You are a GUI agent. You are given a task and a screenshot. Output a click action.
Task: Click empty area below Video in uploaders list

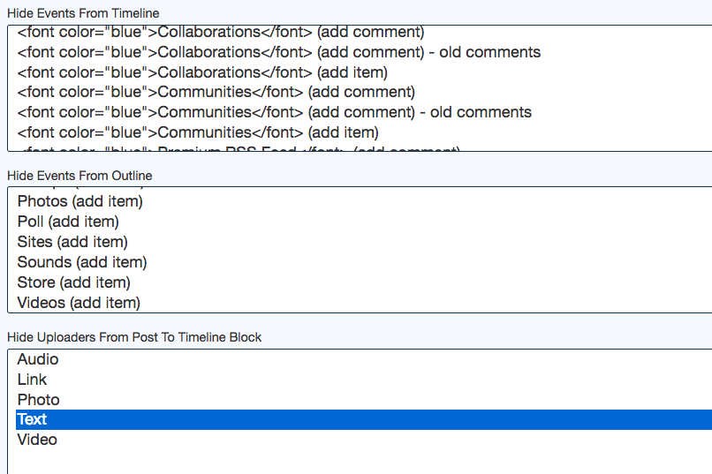point(353,461)
